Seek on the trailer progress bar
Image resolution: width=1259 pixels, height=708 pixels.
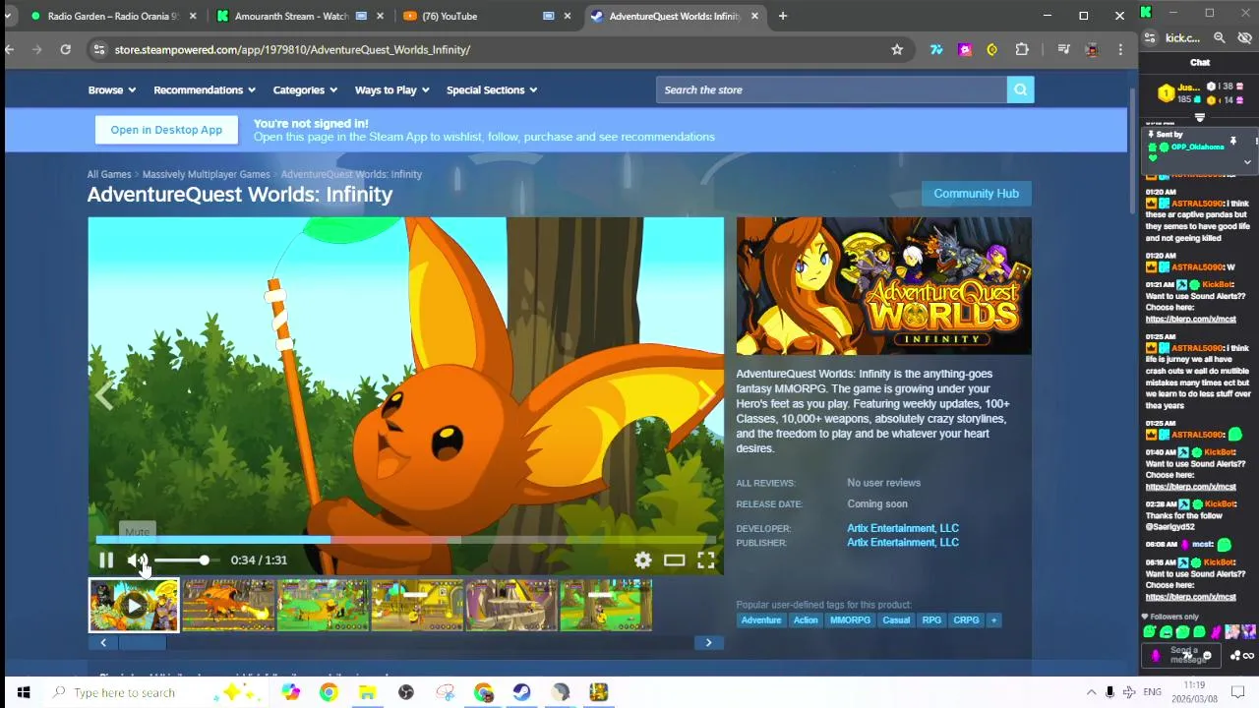[405, 540]
